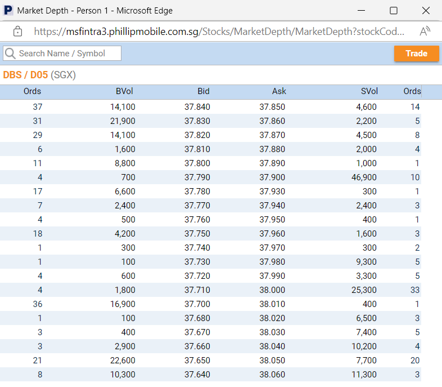This screenshot has height=387, width=442.
Task: Select ask price 37.960
Action: [x=272, y=234]
